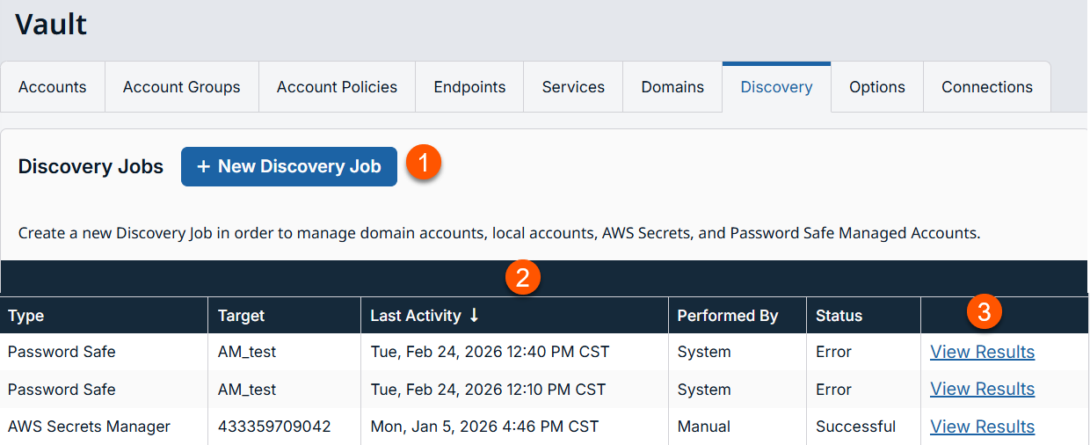Go to the Connections tab
Image resolution: width=1090 pixels, height=445 pixels.
click(986, 87)
